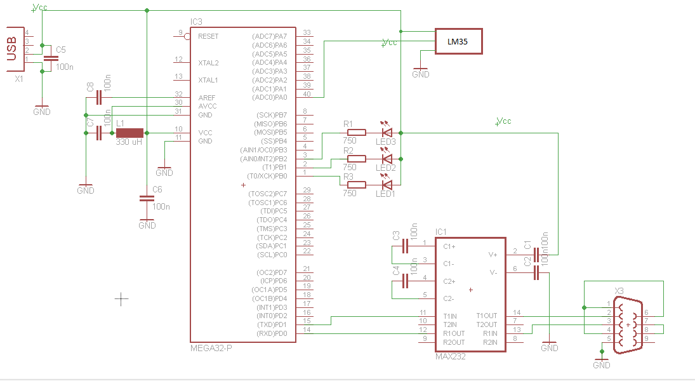Image resolution: width=695 pixels, height=381 pixels.
Task: Click the (RXD)PD0 pin label
Action: 272,333
